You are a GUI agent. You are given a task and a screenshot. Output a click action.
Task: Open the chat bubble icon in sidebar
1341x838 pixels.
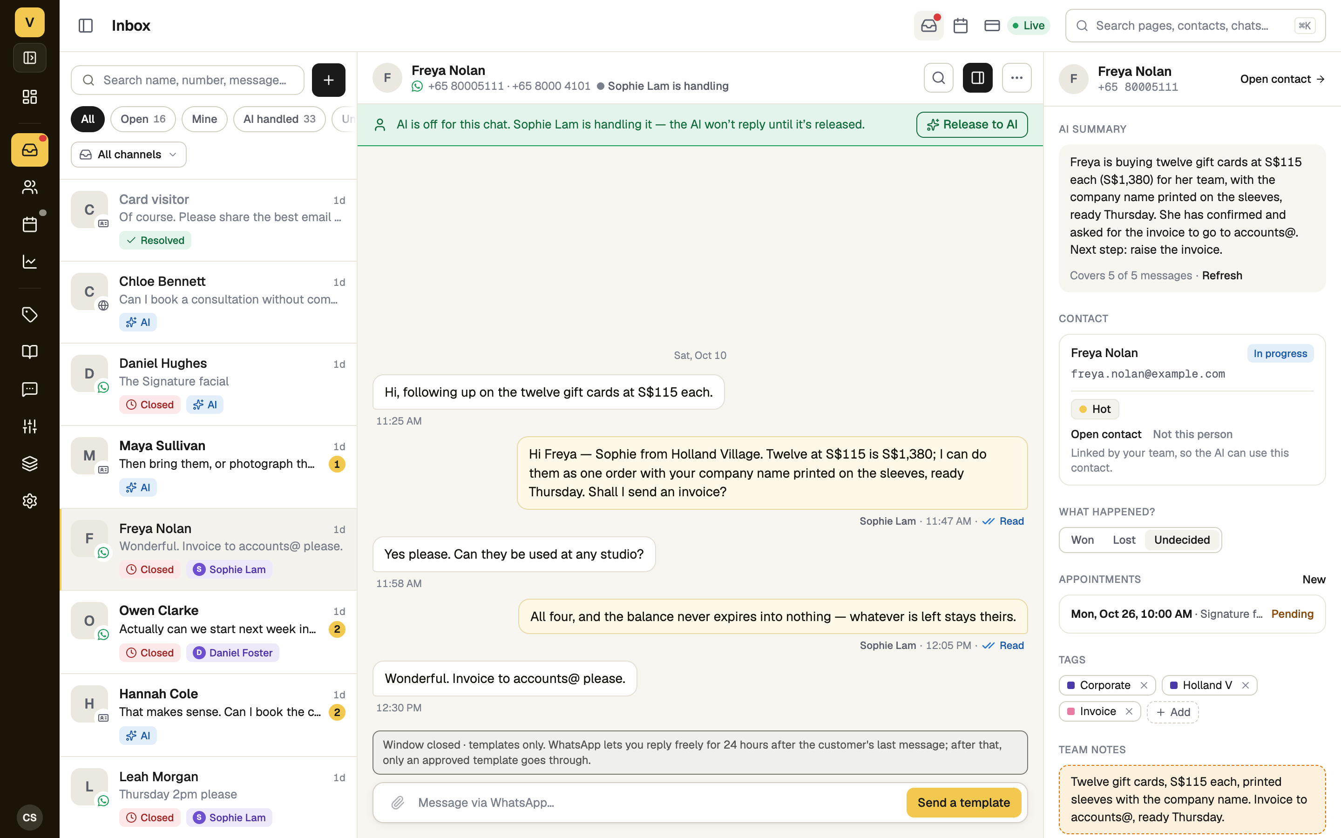(29, 389)
